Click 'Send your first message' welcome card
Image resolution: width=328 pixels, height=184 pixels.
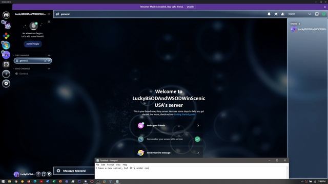click(169, 153)
